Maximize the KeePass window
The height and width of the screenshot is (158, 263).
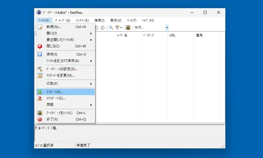[205, 12]
